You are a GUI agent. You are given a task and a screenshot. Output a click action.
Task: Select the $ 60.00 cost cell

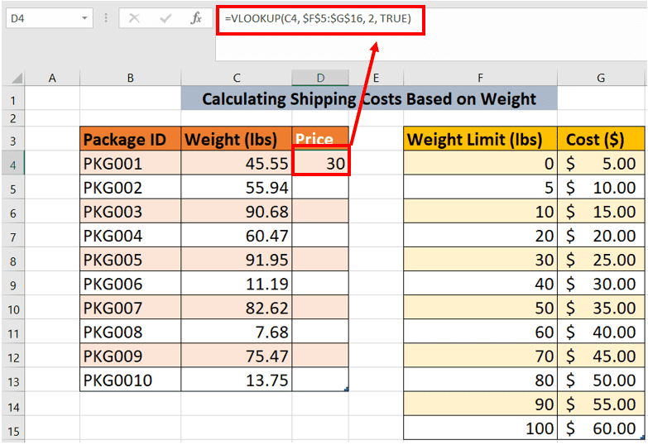click(601, 429)
